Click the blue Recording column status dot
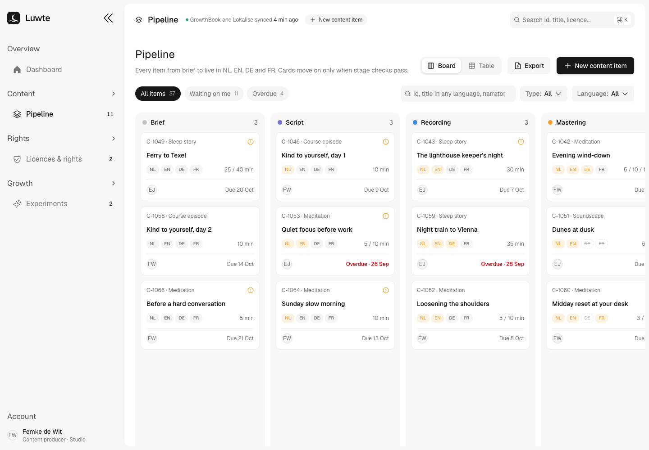 point(415,122)
